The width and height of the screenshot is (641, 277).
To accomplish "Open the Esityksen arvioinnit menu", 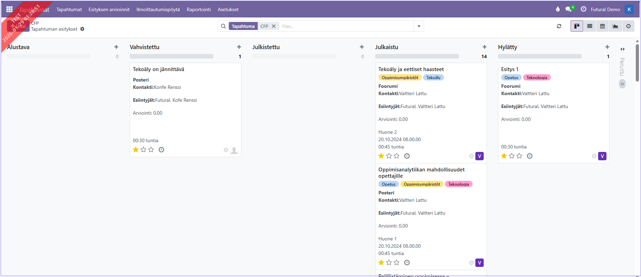I will (x=109, y=9).
